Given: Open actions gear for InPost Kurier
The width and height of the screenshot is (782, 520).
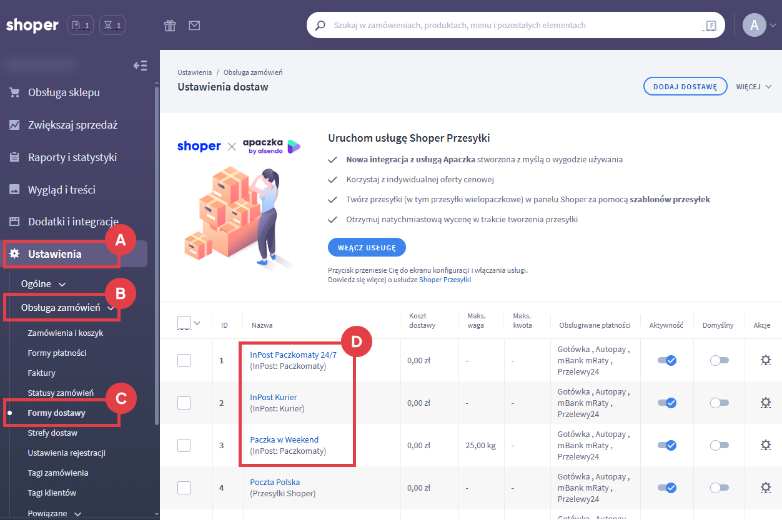Looking at the screenshot, I should tap(765, 403).
